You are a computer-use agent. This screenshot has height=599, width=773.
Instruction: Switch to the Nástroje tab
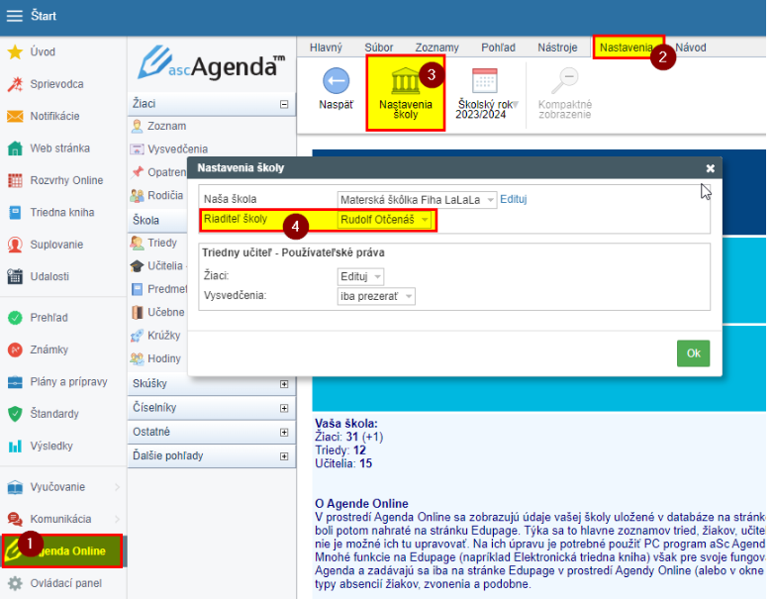[x=557, y=48]
